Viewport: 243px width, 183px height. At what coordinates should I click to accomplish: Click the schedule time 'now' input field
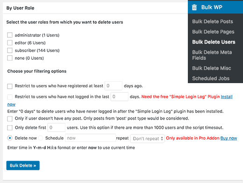[x=90, y=138]
